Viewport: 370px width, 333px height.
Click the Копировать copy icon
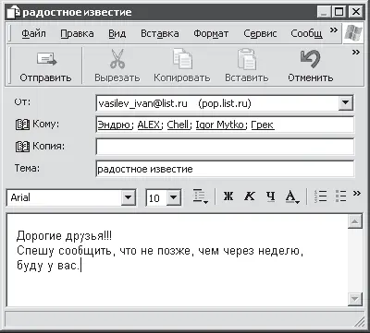tap(182, 58)
